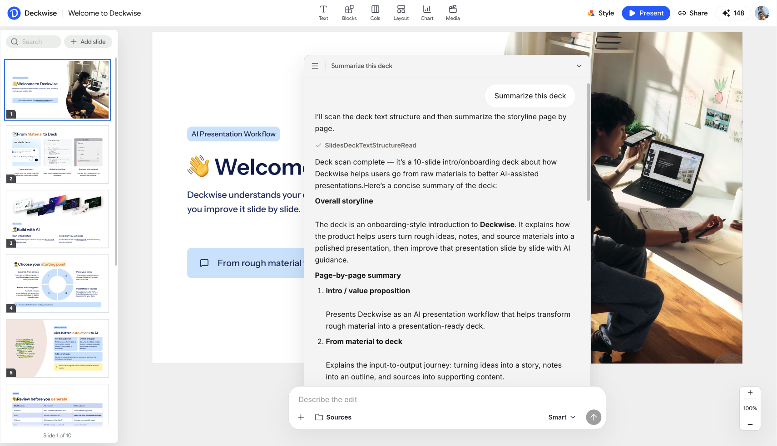Open the AI credits counter 148
This screenshot has height=446, width=777.
(733, 13)
